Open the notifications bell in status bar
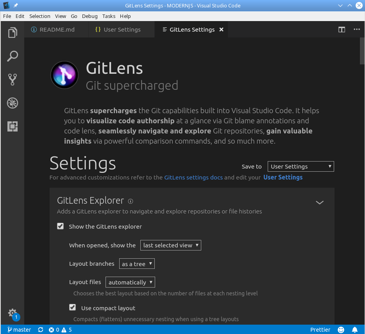 (355, 330)
